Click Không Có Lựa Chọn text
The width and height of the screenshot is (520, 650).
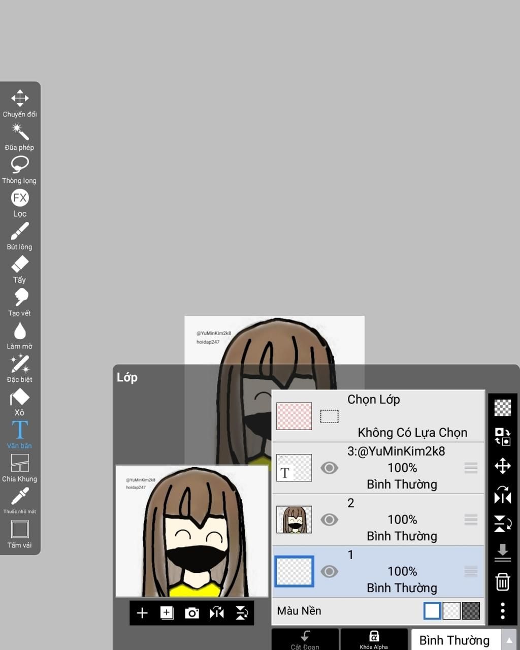pyautogui.click(x=412, y=433)
